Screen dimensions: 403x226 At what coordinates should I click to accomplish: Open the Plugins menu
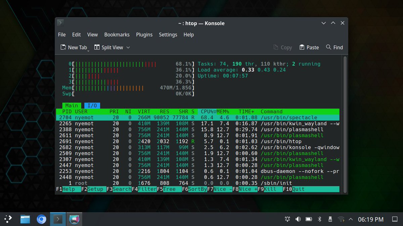(x=144, y=34)
